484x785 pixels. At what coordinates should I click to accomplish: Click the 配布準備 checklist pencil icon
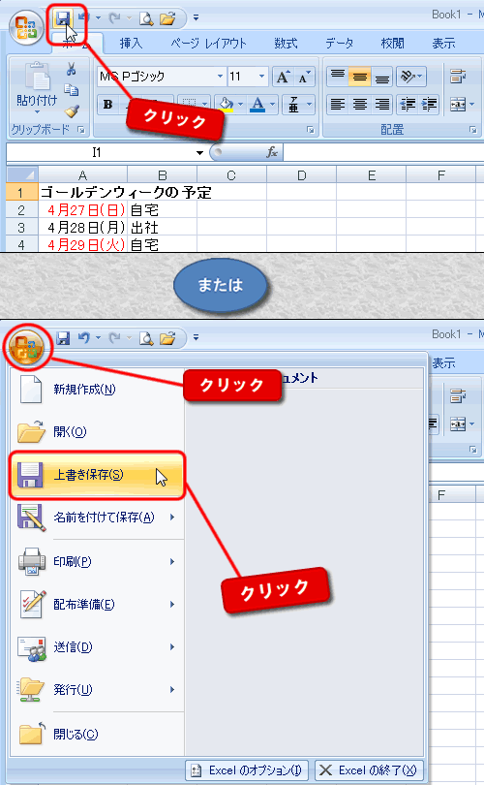tap(32, 605)
